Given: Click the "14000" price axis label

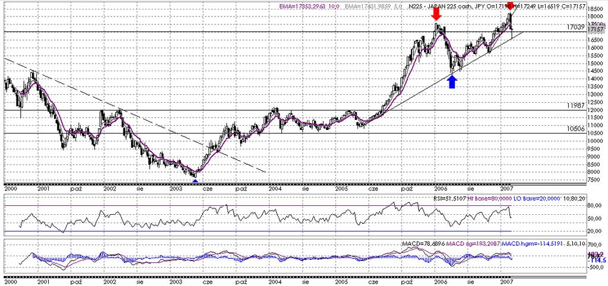Looking at the screenshot, I should (x=596, y=79).
